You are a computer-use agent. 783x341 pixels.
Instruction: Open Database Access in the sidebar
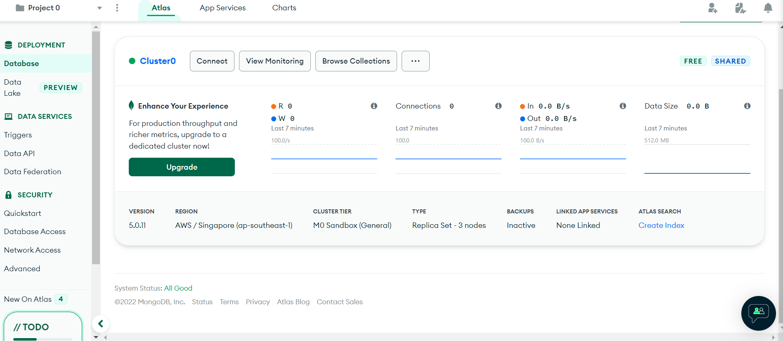point(35,232)
